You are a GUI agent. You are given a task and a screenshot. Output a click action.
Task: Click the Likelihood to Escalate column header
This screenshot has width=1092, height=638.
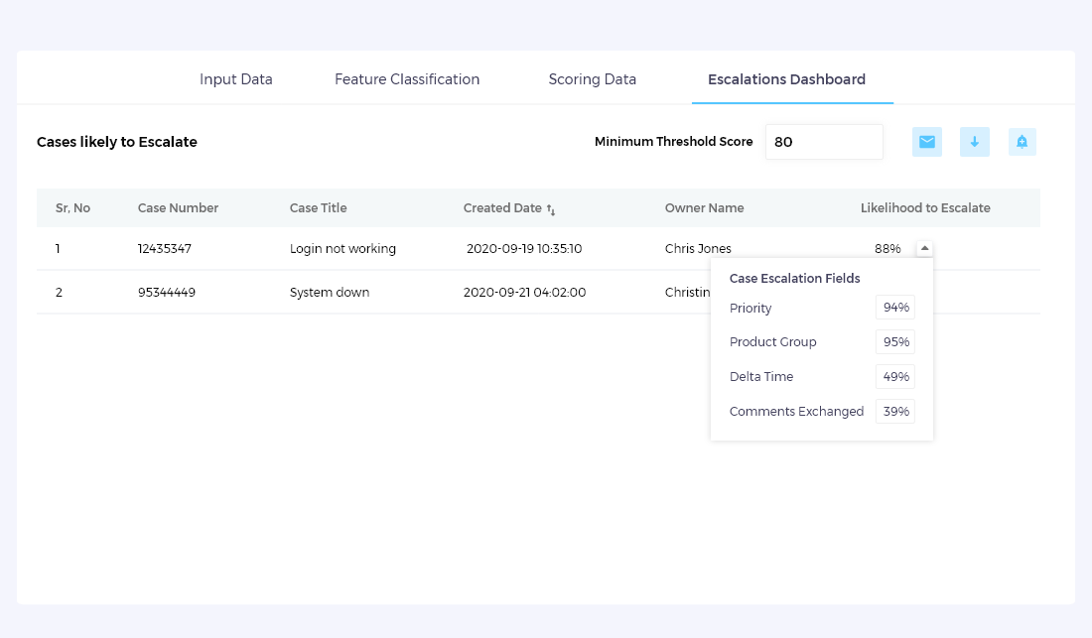click(925, 208)
